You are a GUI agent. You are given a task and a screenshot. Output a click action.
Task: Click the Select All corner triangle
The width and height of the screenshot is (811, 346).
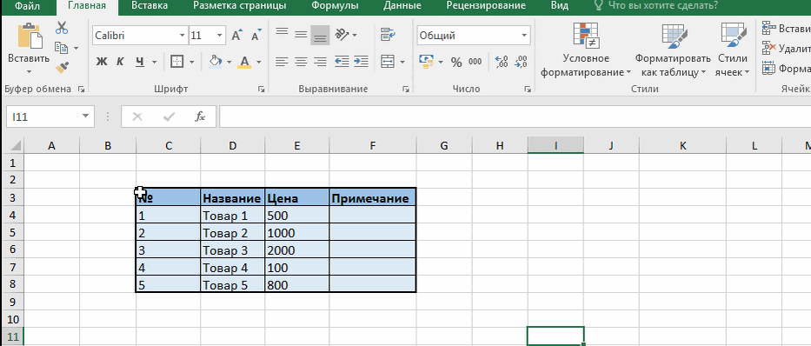click(17, 145)
